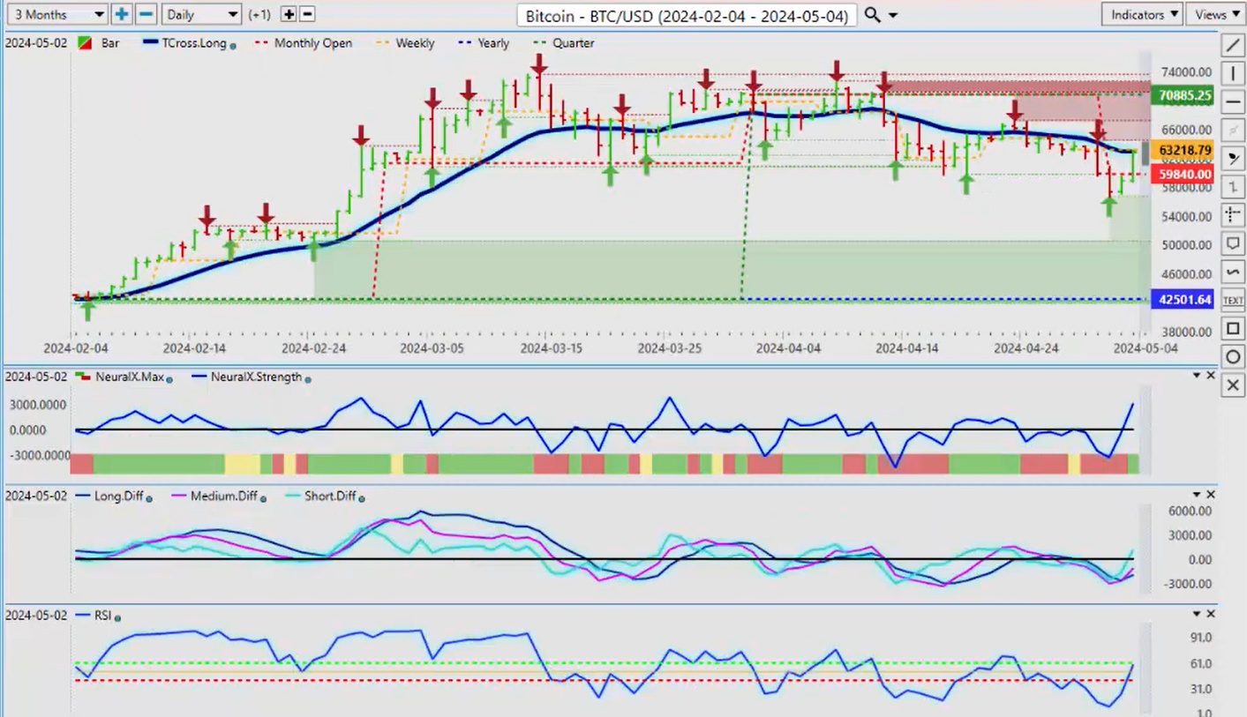Open the Daily interval dropdown
This screenshot has height=717, width=1247.
point(202,14)
